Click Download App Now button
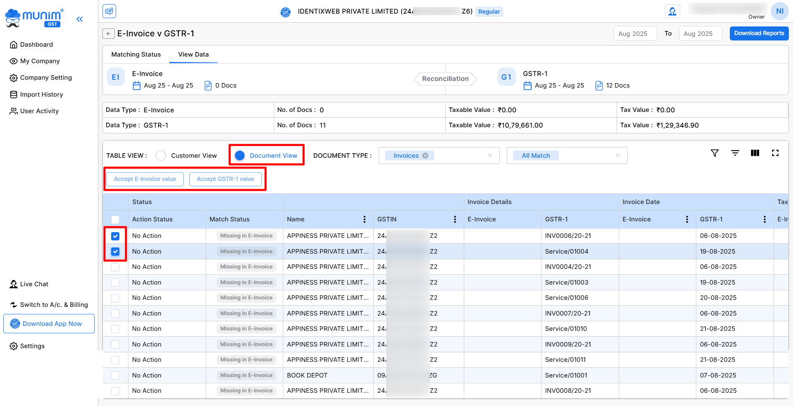This screenshot has height=406, width=793. coord(49,324)
